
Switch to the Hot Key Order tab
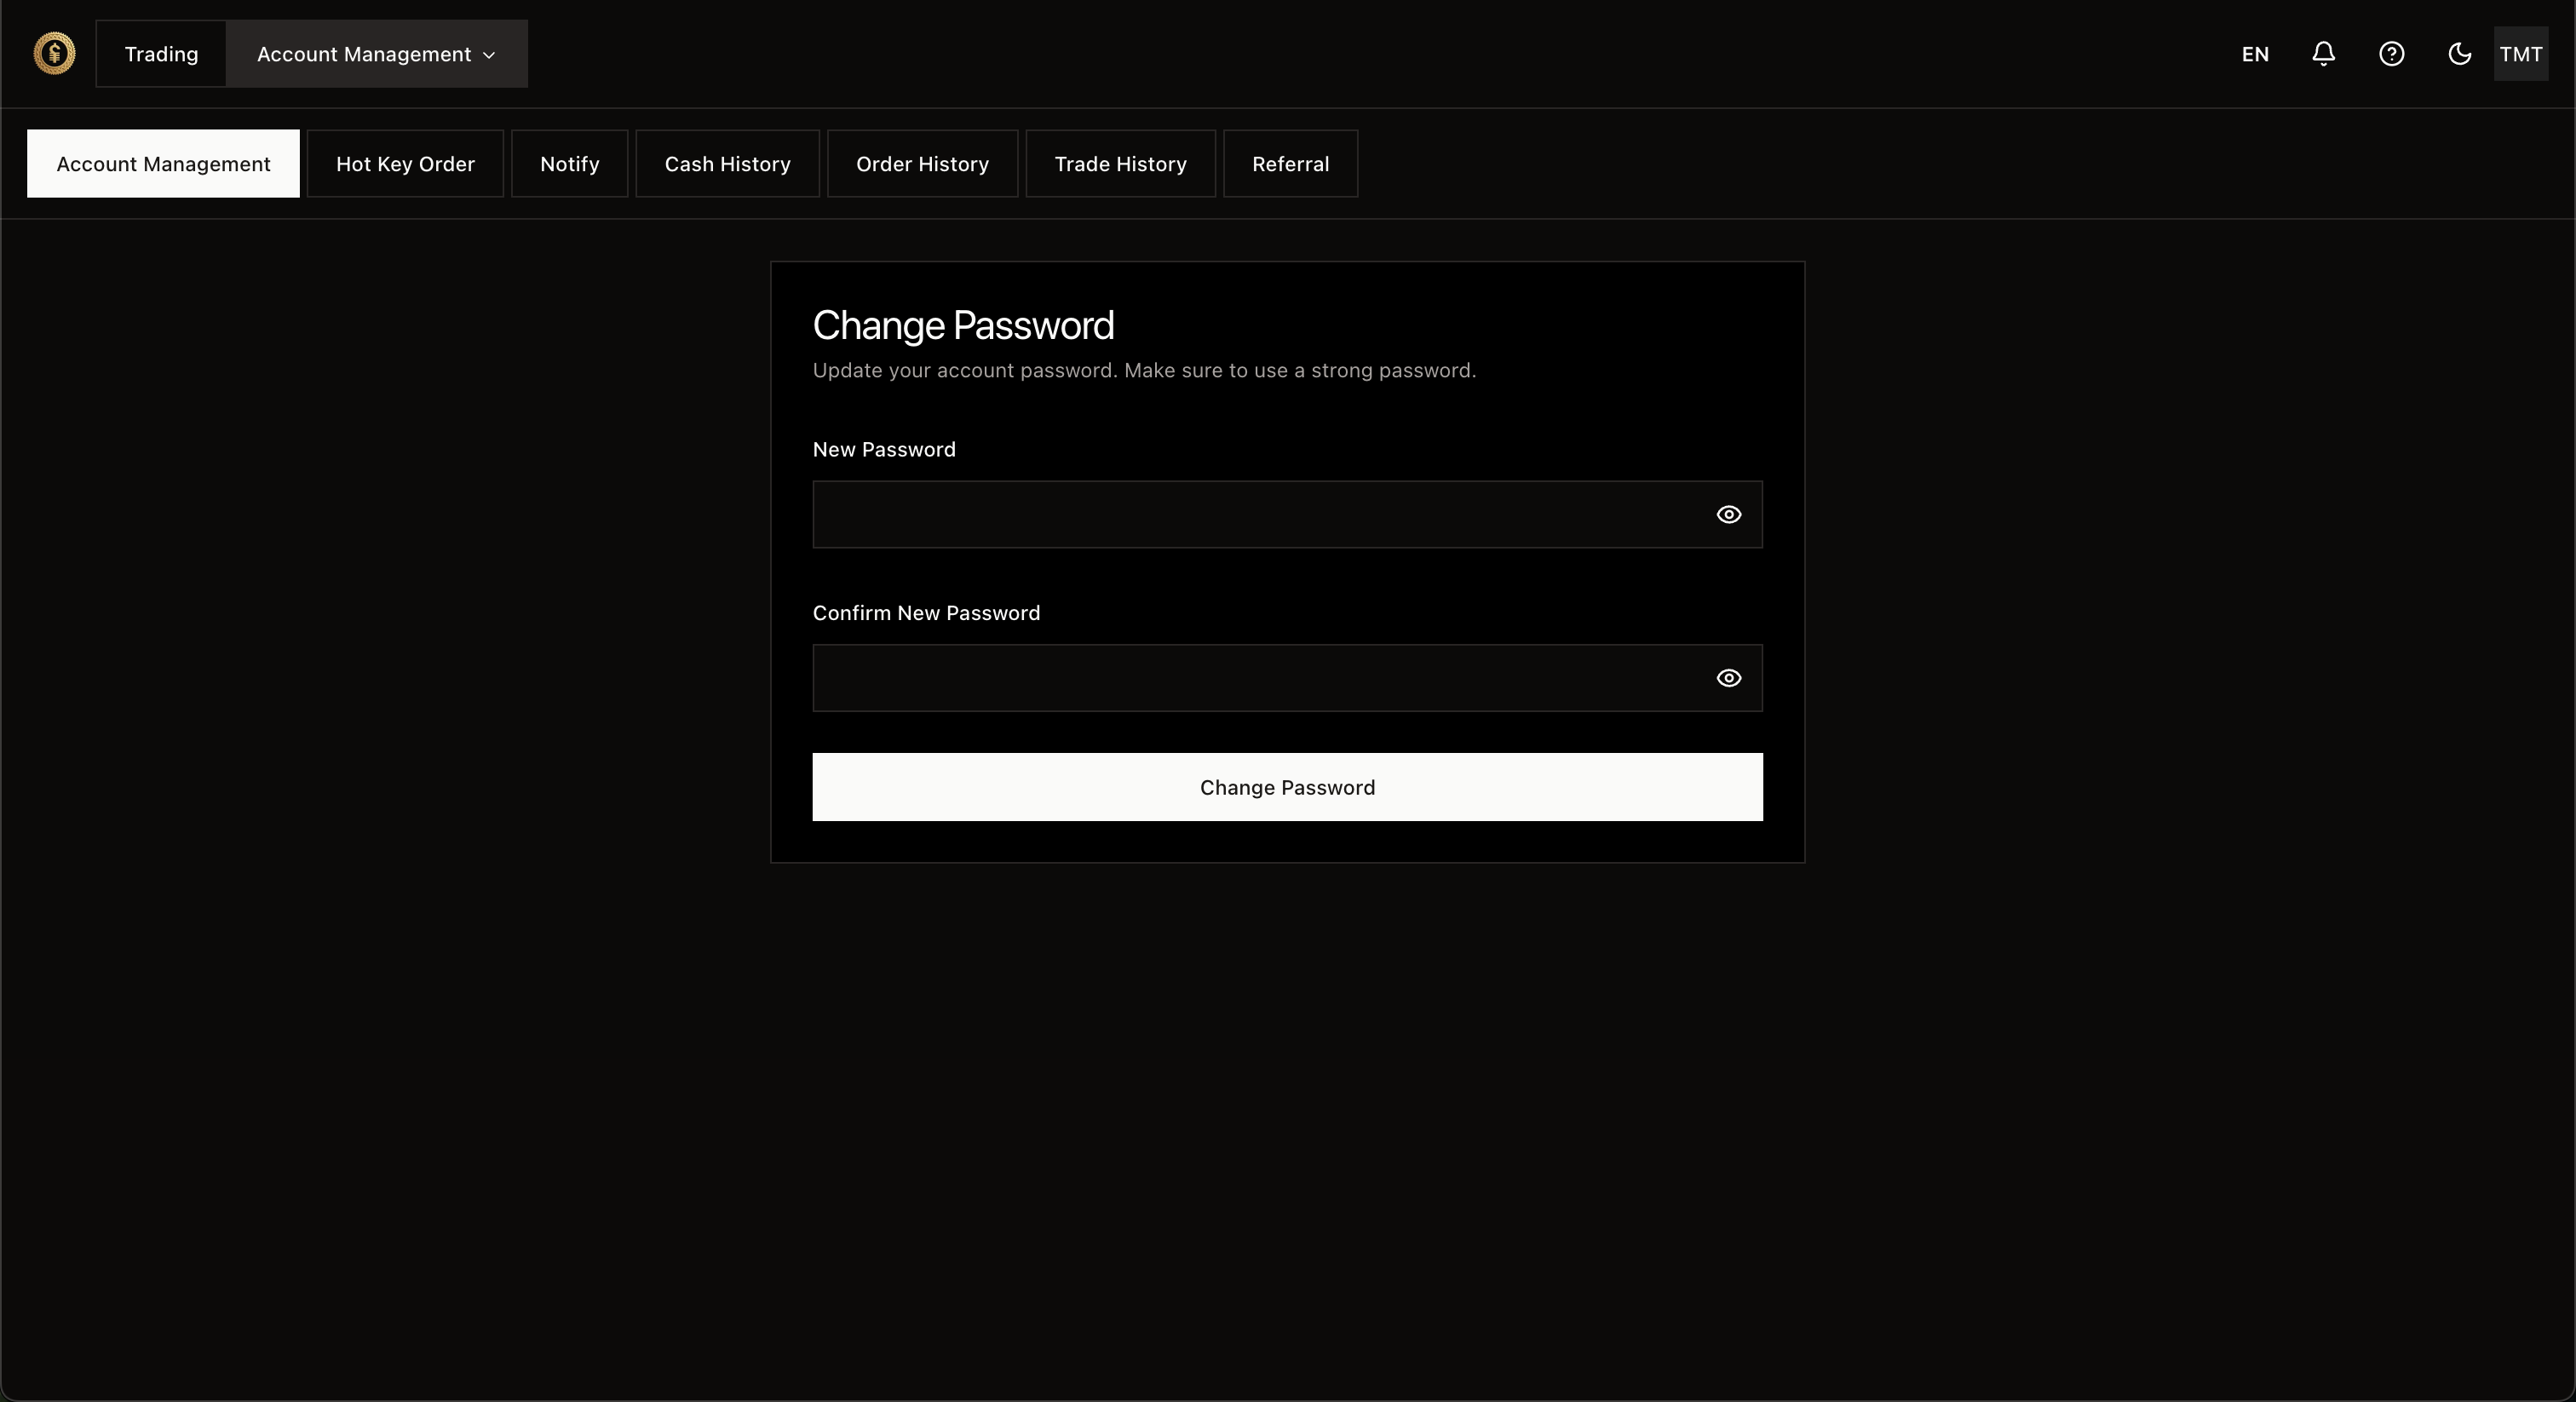click(405, 164)
